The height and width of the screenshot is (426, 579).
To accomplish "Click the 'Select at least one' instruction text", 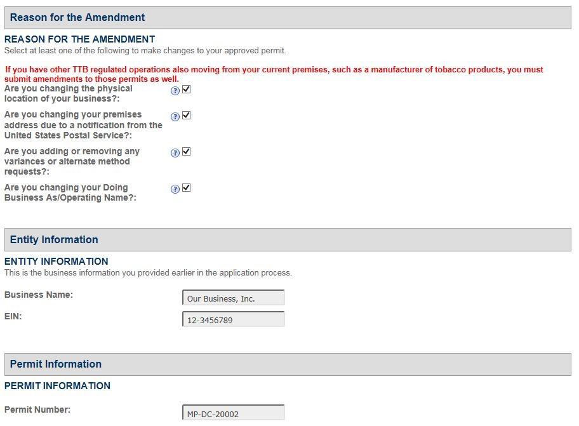I will coord(145,51).
